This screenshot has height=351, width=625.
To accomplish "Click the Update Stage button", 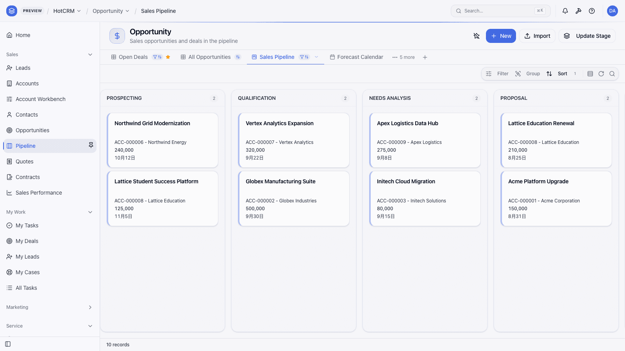I will 587,36.
